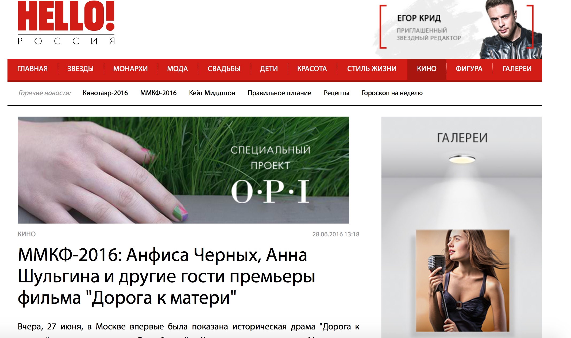Click the HELLO! Россия logo
This screenshot has height=338, width=571.
66,22
